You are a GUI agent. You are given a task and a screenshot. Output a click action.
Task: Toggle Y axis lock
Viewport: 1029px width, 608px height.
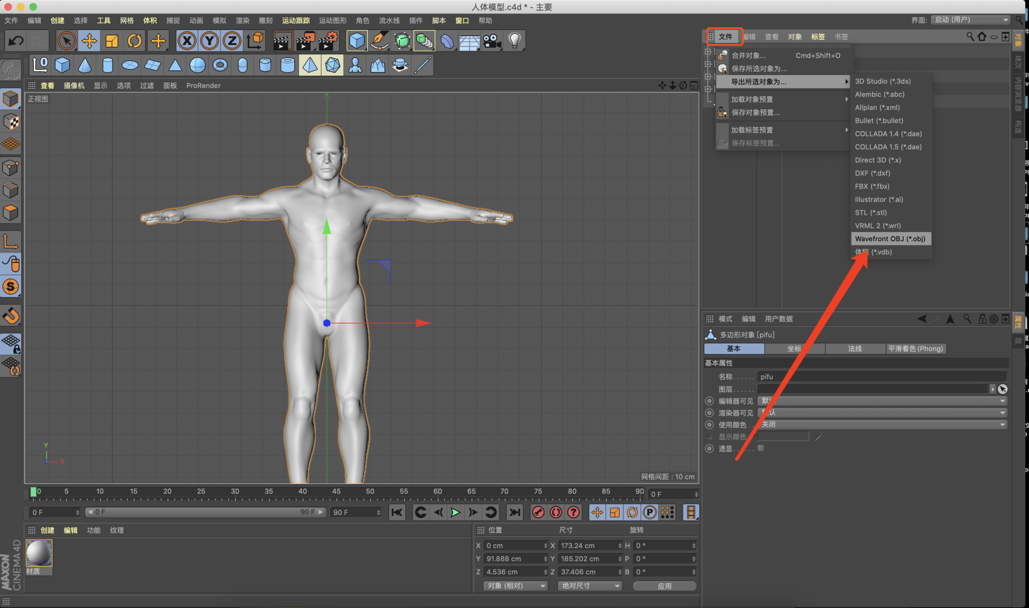point(210,41)
